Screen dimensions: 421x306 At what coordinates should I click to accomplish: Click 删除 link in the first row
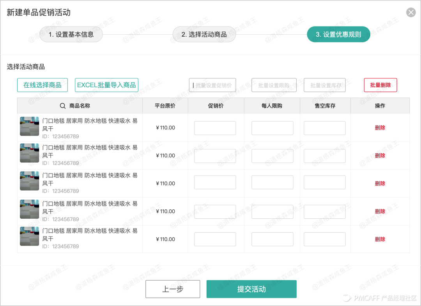click(x=380, y=128)
